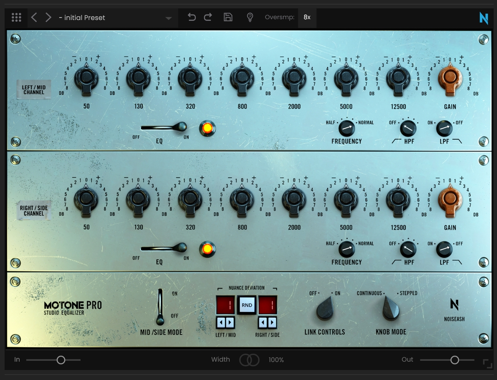Toggle the Left/Mid channel LPF knob
497x380 pixels.
coord(444,128)
